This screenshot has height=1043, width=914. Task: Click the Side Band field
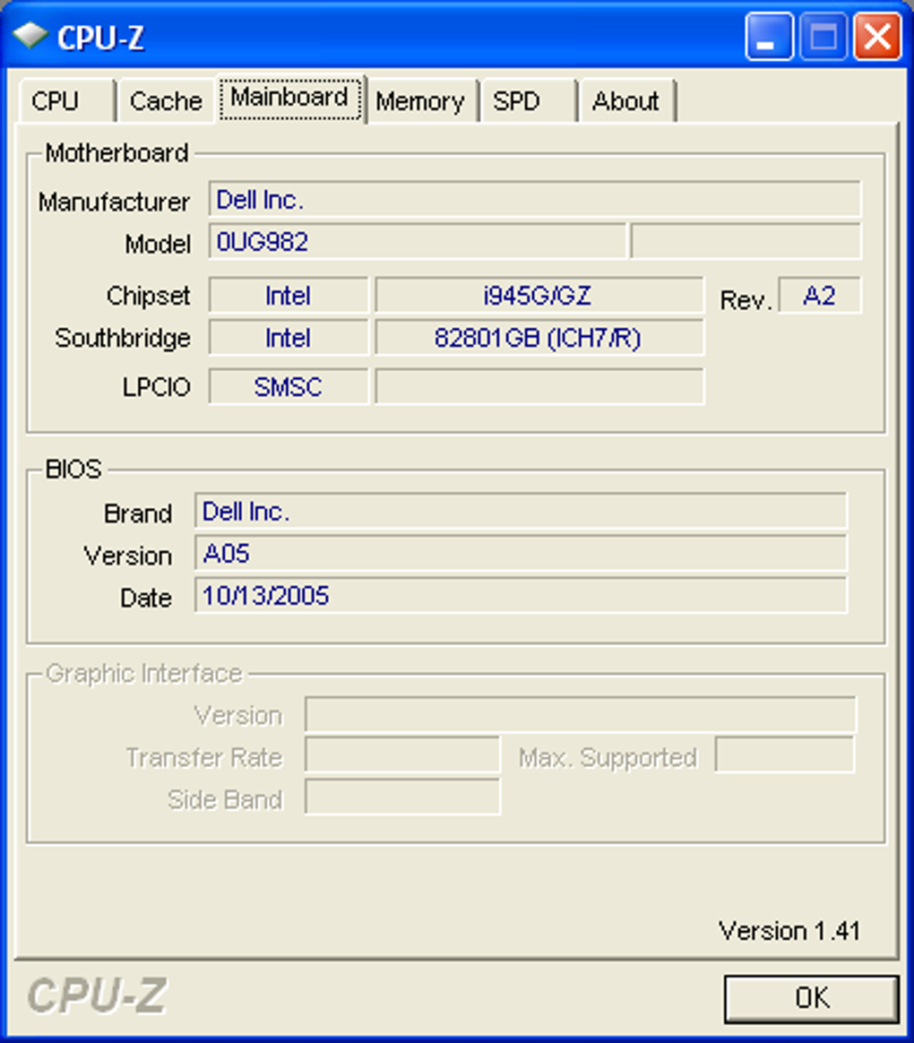[x=401, y=797]
